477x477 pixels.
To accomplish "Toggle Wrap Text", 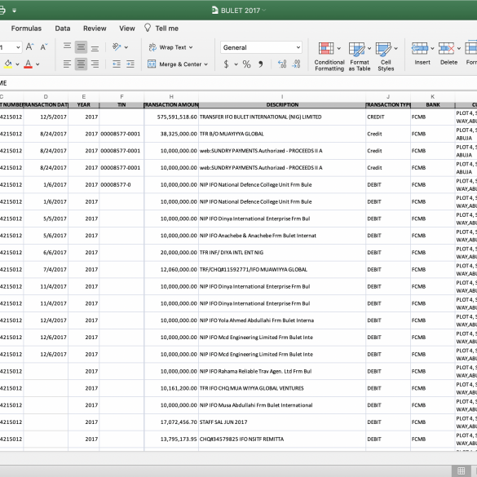I will [x=167, y=47].
